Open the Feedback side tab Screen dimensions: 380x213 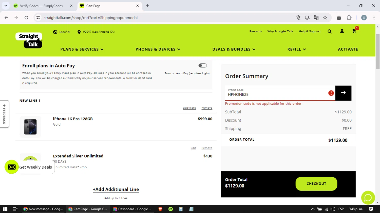(4, 114)
